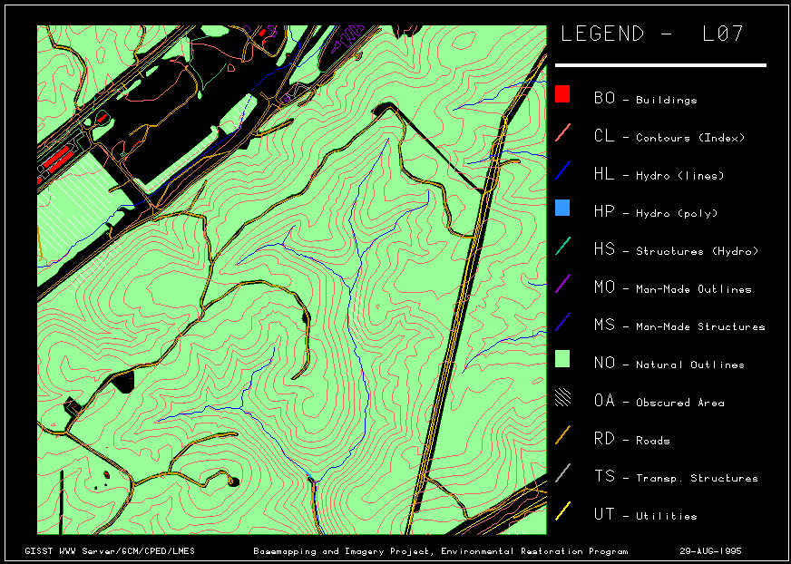The width and height of the screenshot is (791, 564).
Task: Click the Man-Made Structures legend label
Action: point(700,327)
